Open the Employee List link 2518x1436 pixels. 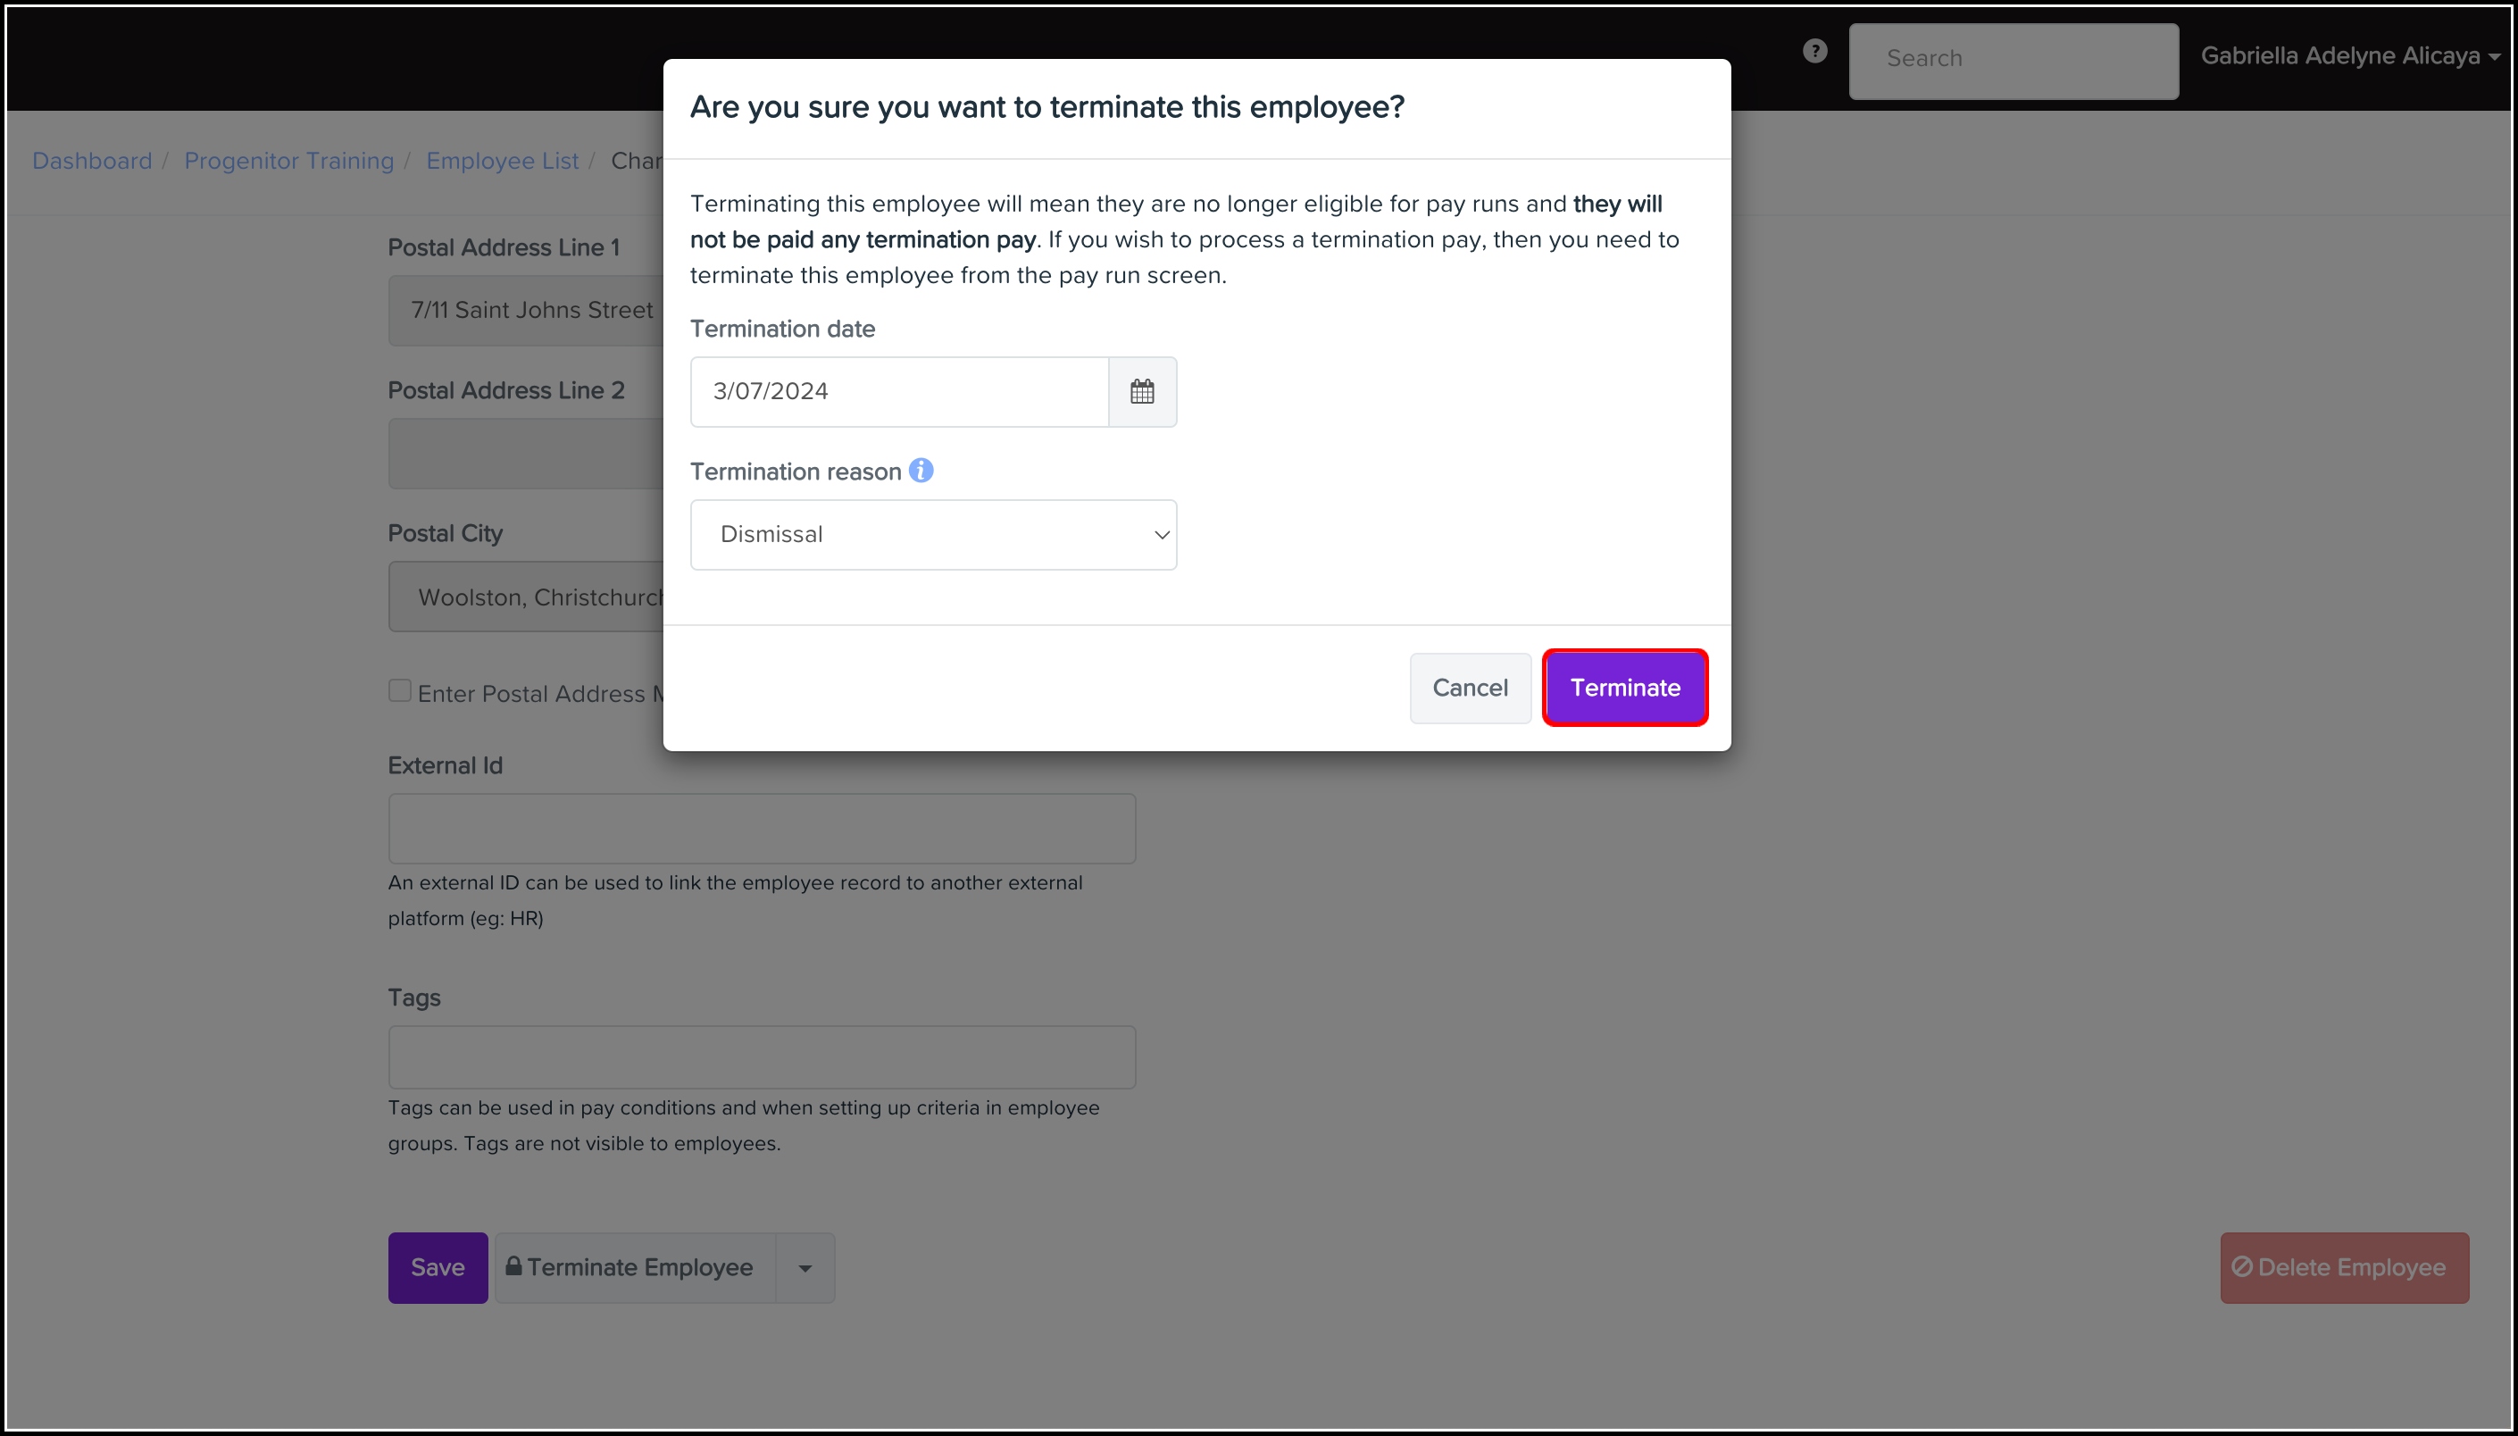(502, 160)
